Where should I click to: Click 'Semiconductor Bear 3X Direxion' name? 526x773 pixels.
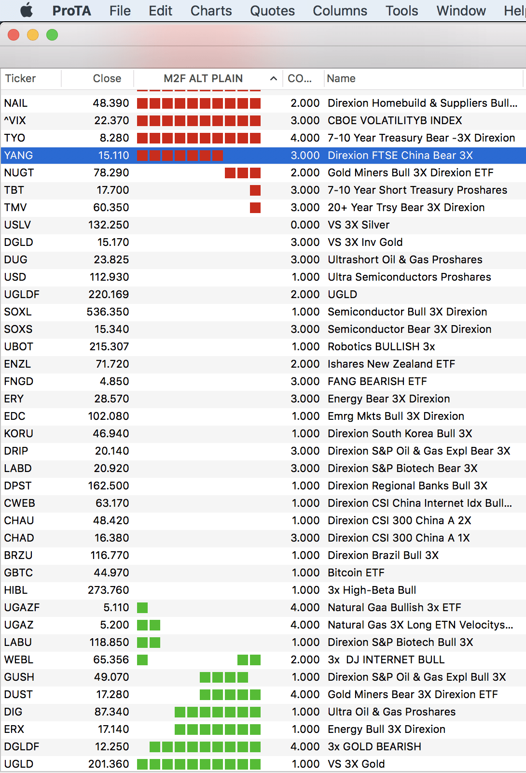tap(410, 329)
